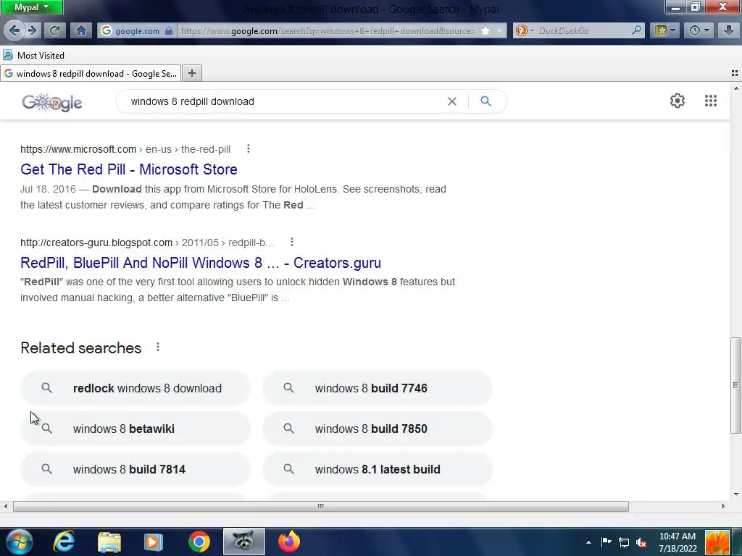
Task: Show the list of all tabs
Action: pyautogui.click(x=735, y=73)
